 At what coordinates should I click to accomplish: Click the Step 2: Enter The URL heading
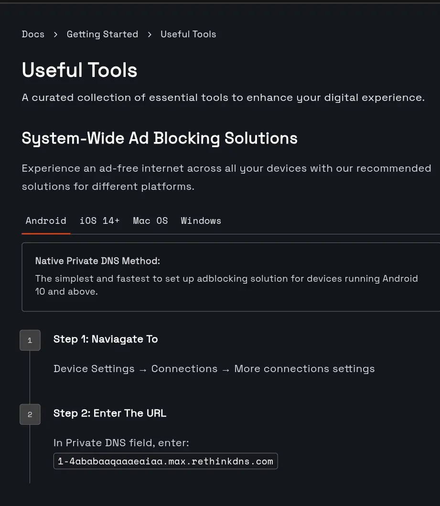110,413
